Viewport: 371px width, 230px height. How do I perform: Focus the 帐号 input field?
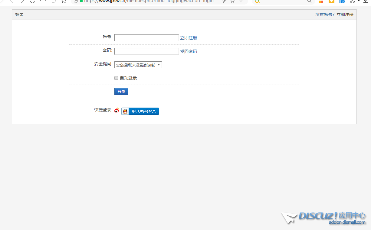coord(146,38)
